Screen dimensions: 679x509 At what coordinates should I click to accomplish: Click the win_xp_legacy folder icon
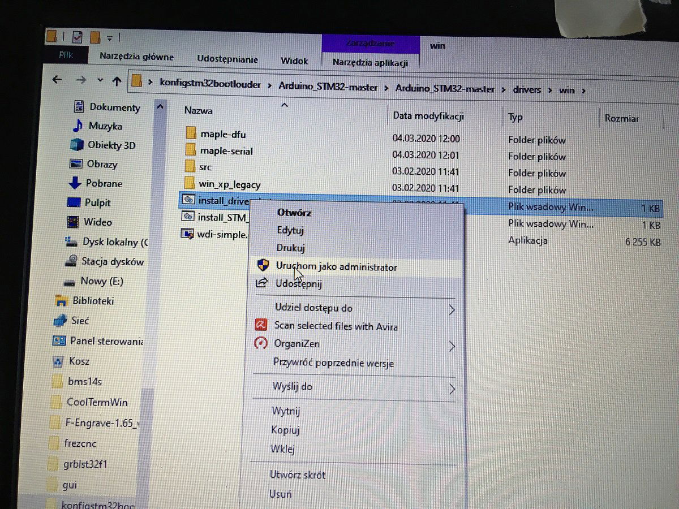click(x=189, y=183)
